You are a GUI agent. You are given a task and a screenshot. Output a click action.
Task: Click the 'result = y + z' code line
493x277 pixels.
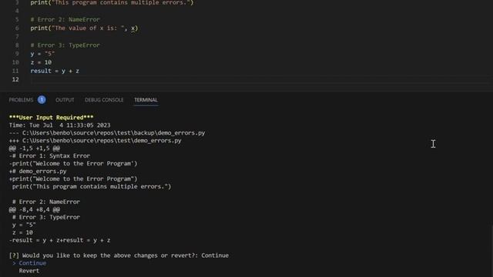coord(55,71)
